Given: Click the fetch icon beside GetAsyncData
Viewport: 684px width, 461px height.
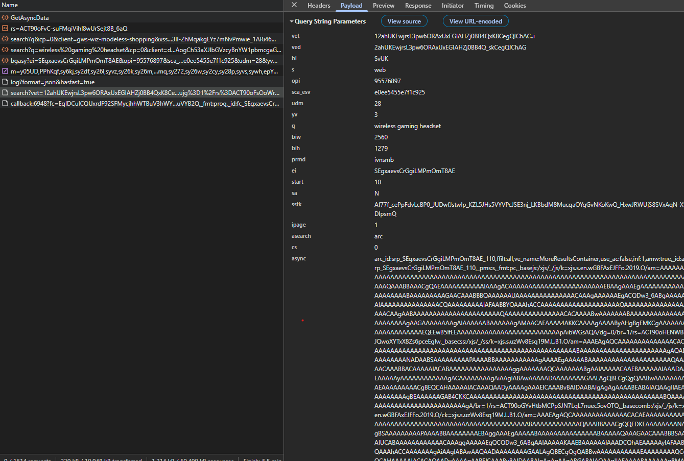Looking at the screenshot, I should [x=6, y=17].
